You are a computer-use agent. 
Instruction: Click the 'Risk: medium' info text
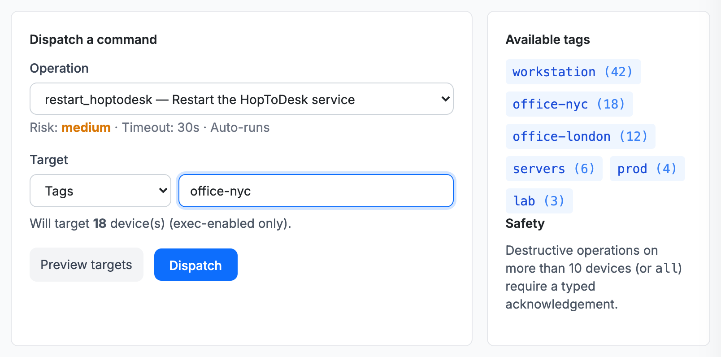click(70, 127)
